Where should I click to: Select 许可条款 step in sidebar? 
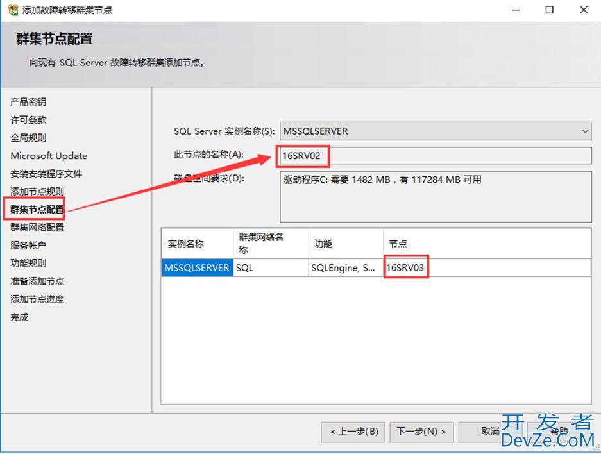(28, 120)
